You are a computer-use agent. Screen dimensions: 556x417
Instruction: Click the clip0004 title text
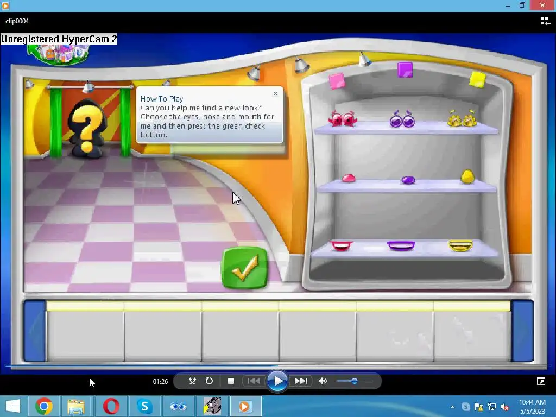17,21
